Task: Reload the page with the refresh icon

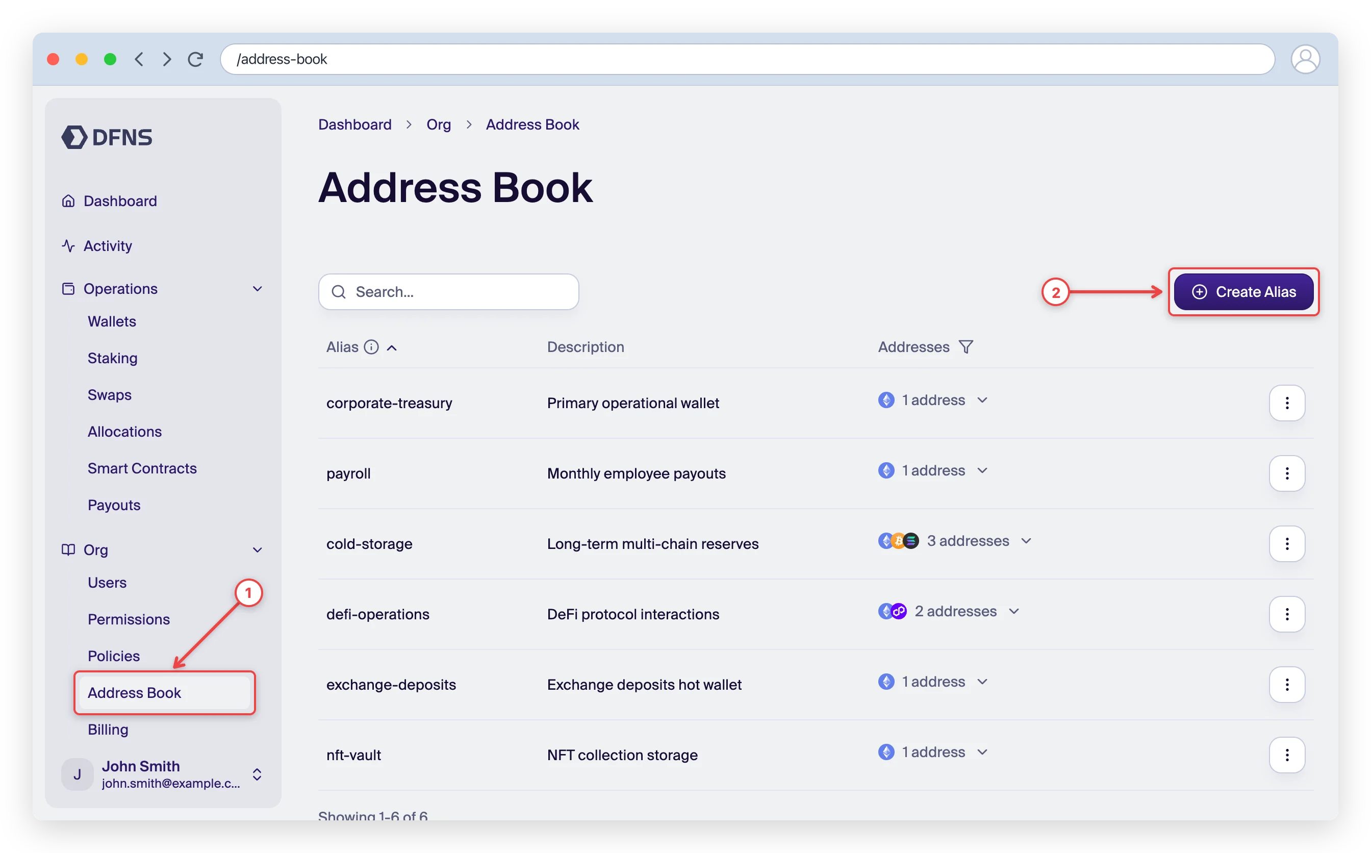Action: tap(195, 59)
